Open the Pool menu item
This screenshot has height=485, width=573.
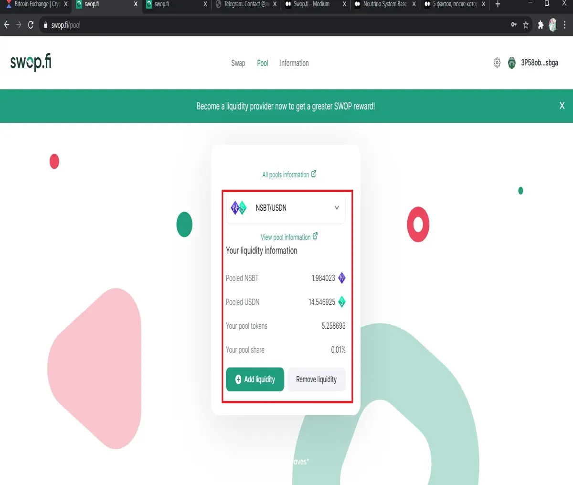click(x=263, y=63)
